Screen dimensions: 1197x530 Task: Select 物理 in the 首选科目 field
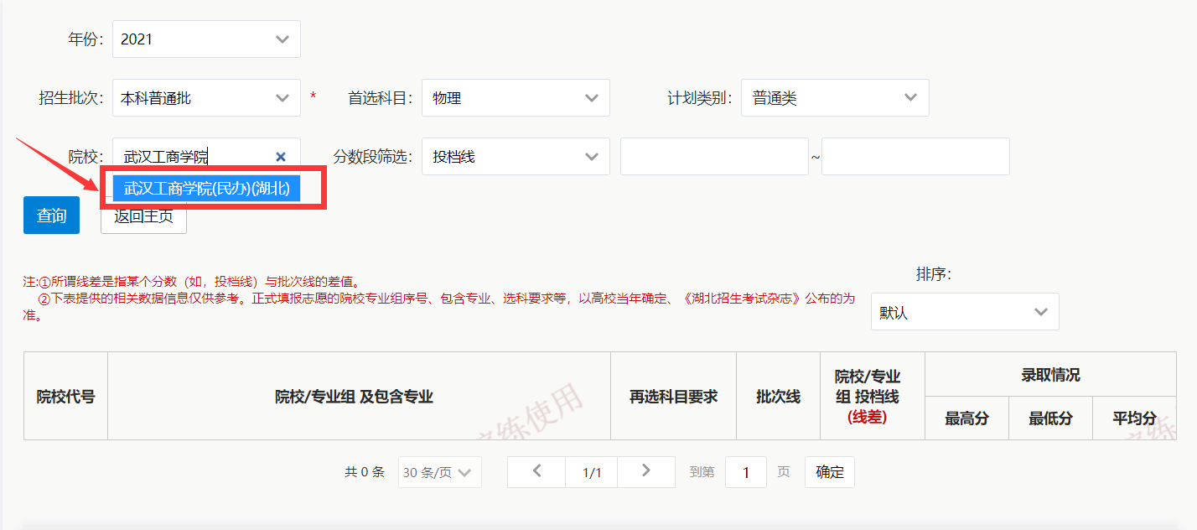click(516, 97)
